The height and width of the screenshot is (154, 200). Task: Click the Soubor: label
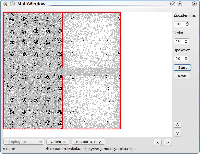pyautogui.click(x=10, y=149)
